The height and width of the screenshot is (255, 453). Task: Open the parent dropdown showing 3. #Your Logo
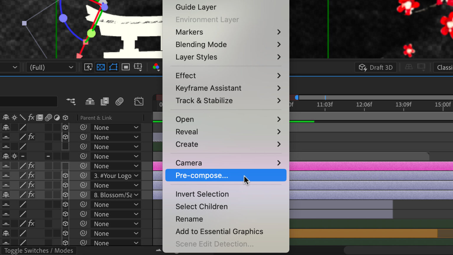(116, 176)
